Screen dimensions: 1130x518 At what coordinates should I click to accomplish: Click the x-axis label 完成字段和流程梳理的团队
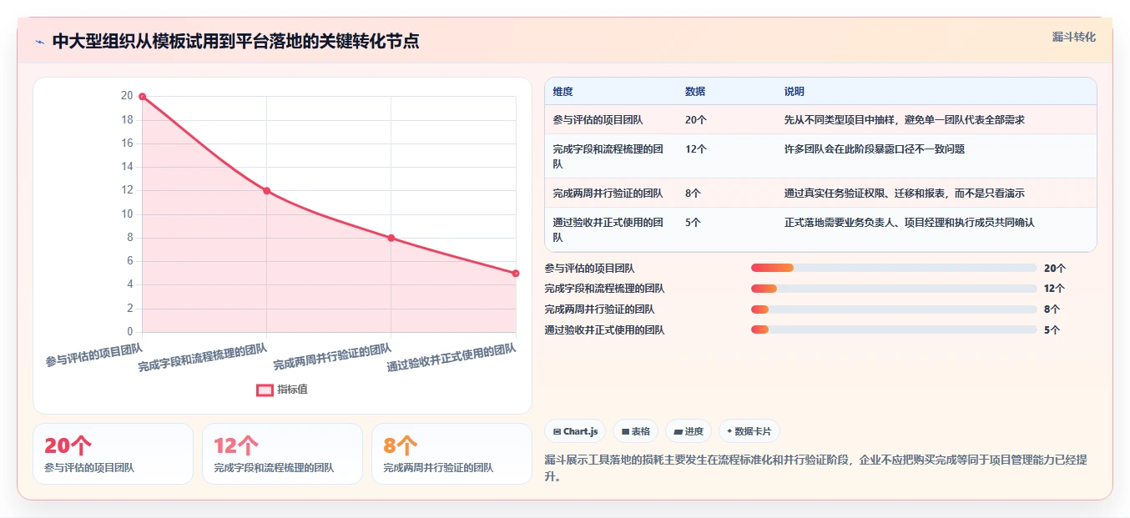coord(203,358)
